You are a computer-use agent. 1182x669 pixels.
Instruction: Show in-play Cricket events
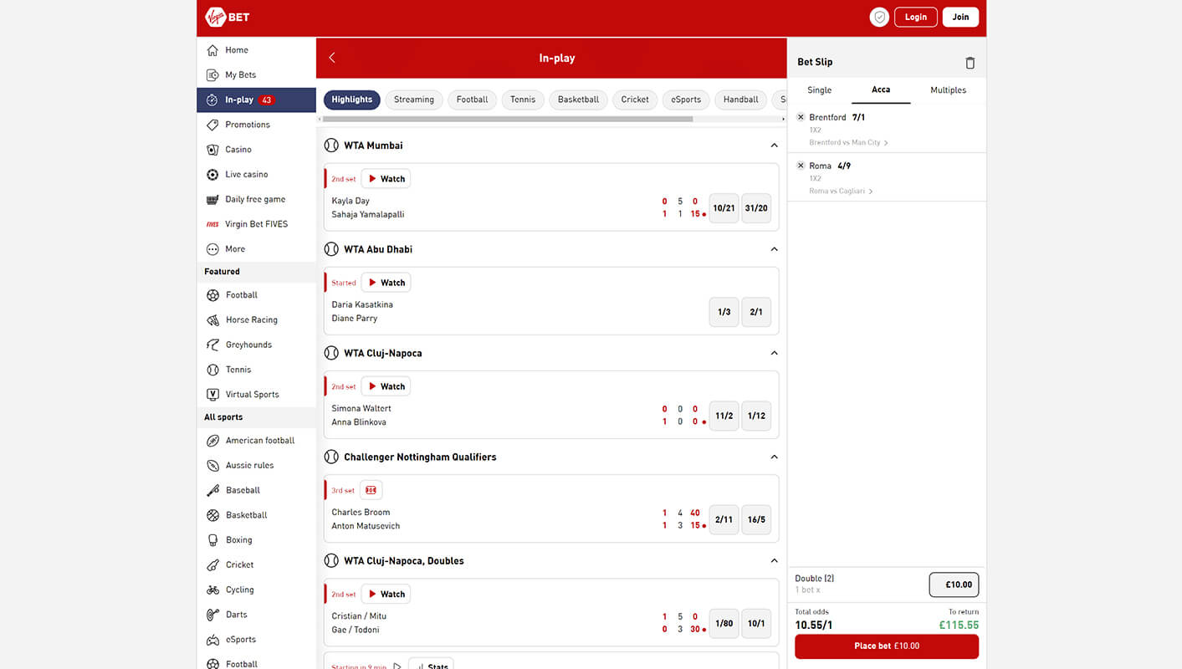tap(635, 100)
